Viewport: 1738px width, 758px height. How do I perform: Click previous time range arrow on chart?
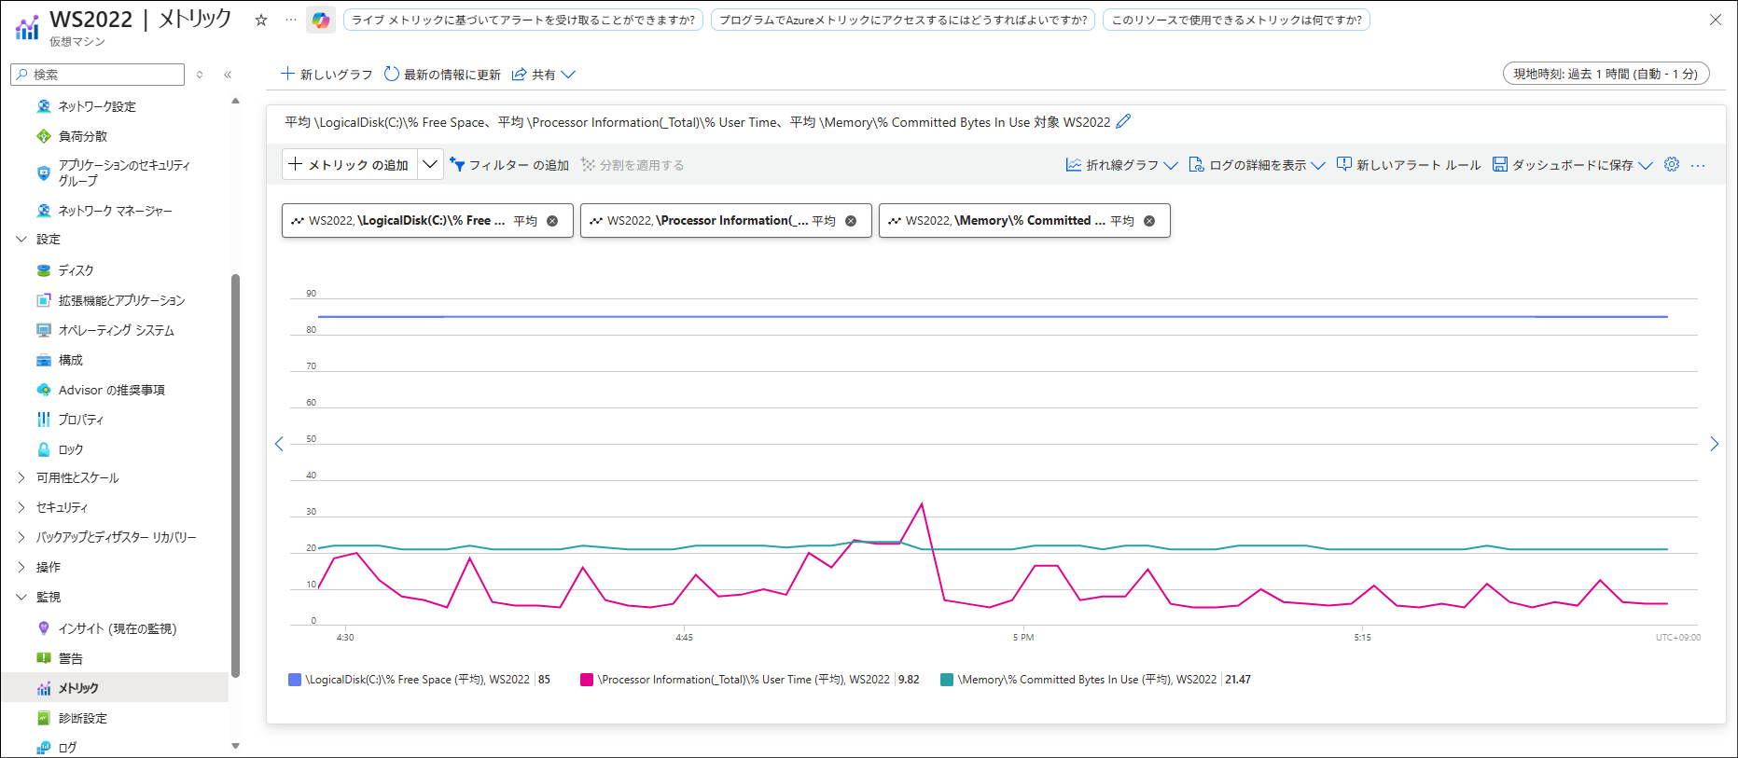pyautogui.click(x=279, y=444)
